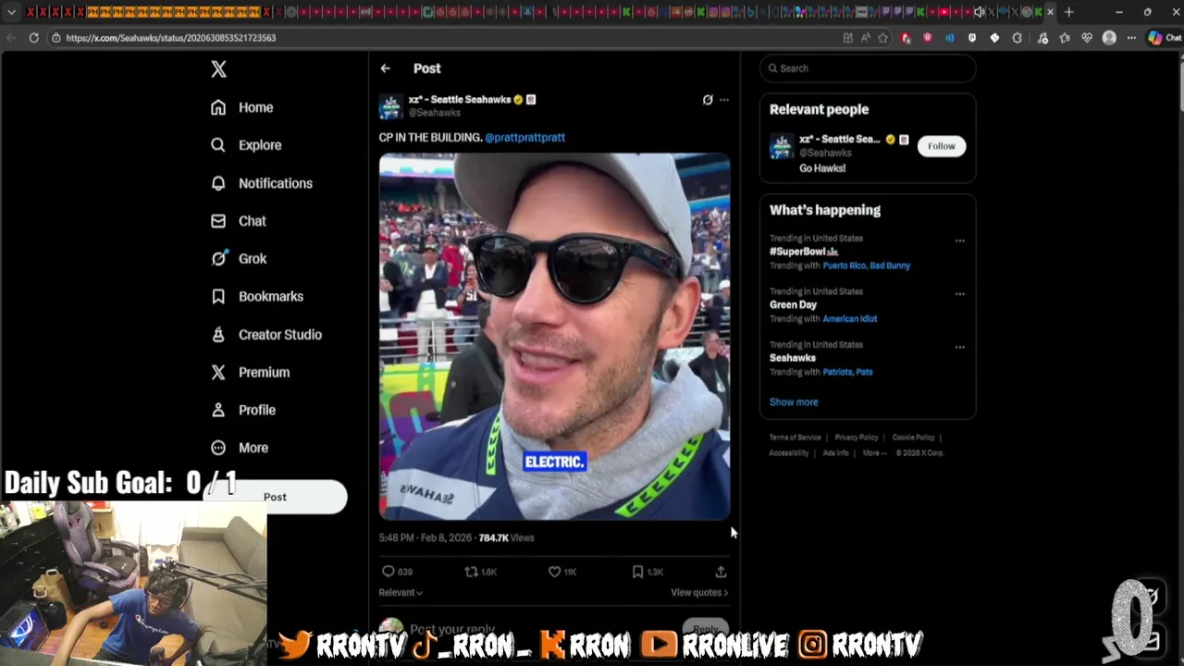Open the browser Favorites list icon
1184x666 pixels.
tap(1065, 38)
